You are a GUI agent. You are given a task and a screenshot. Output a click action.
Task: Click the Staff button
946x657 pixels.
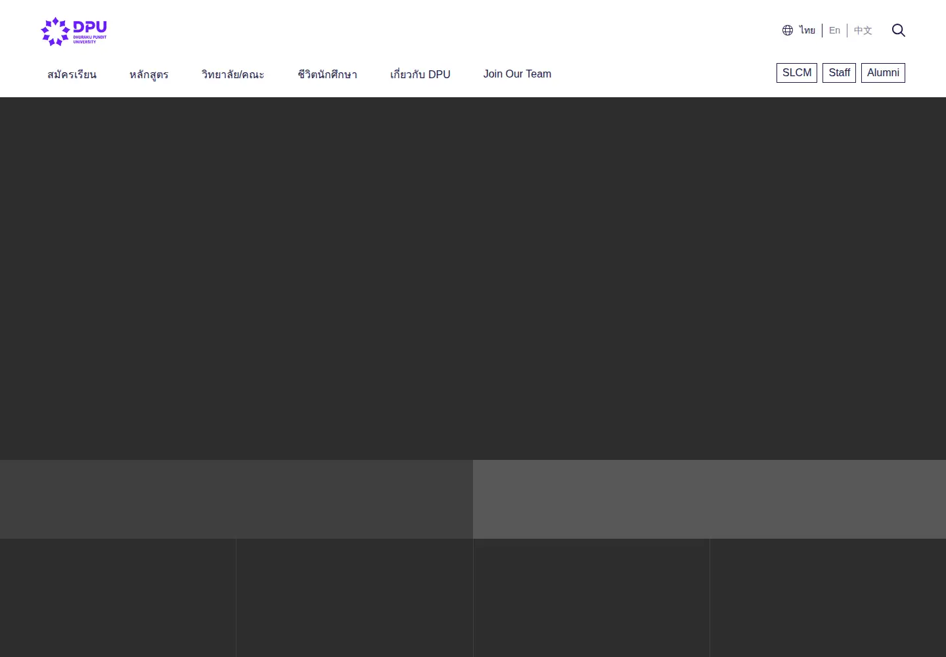point(839,73)
